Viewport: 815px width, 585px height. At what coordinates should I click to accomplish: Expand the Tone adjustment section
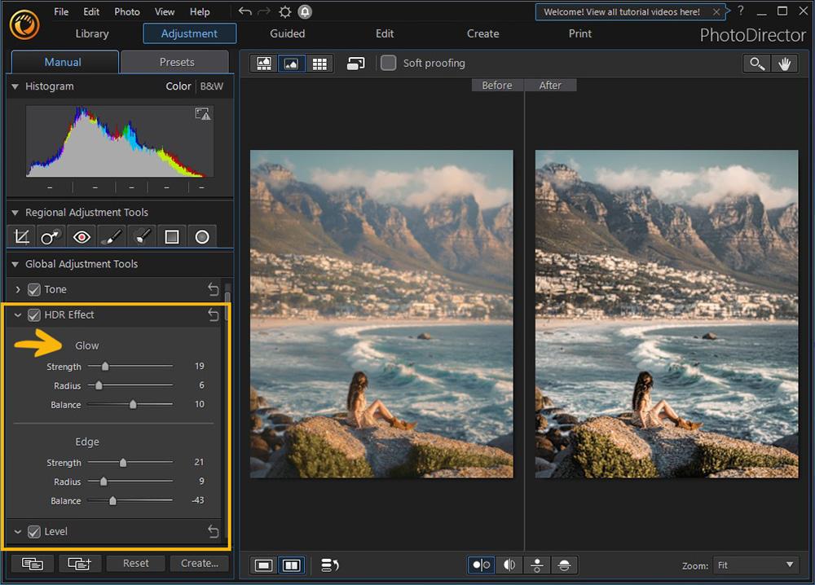click(x=18, y=289)
